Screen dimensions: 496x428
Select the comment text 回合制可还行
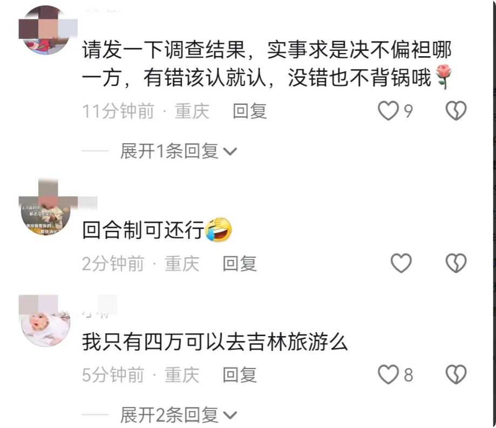tap(143, 230)
